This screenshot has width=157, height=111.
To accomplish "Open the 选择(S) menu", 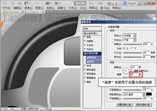I will pyautogui.click(x=51, y=8).
